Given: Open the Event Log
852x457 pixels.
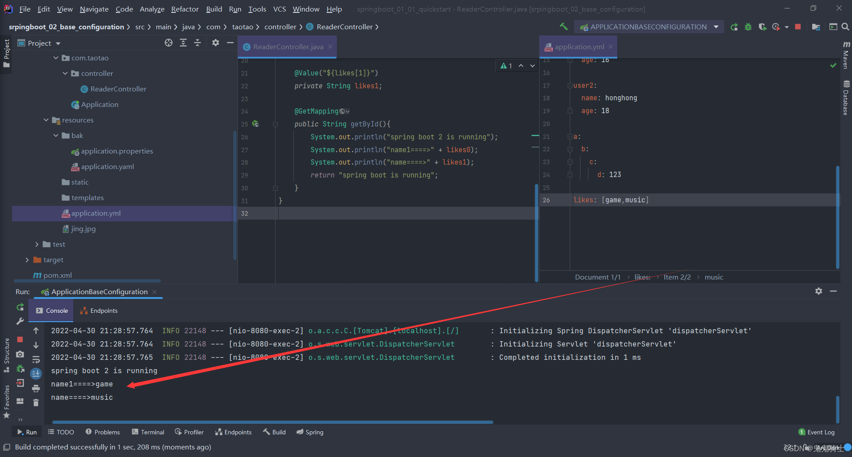Looking at the screenshot, I should point(816,432).
